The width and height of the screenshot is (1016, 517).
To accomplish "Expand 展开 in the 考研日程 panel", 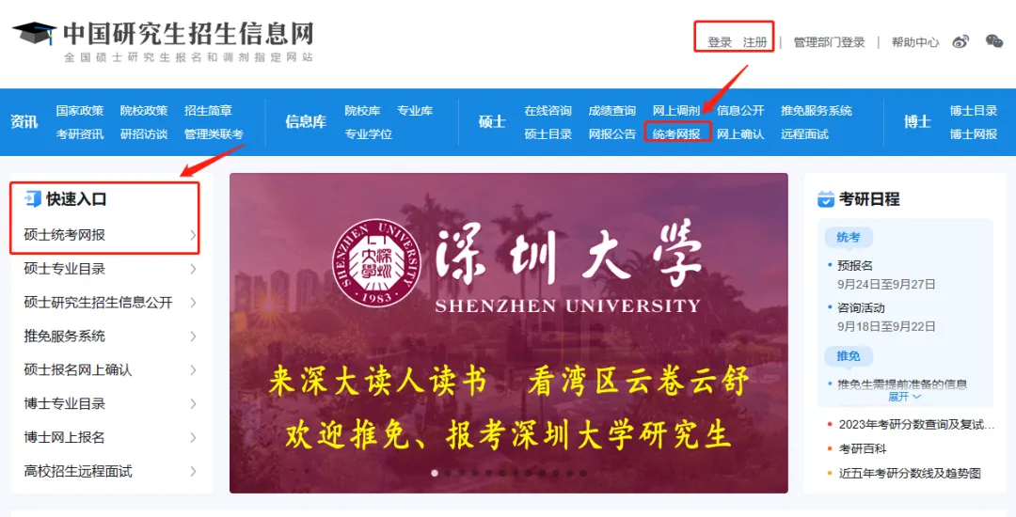I will coord(904,396).
